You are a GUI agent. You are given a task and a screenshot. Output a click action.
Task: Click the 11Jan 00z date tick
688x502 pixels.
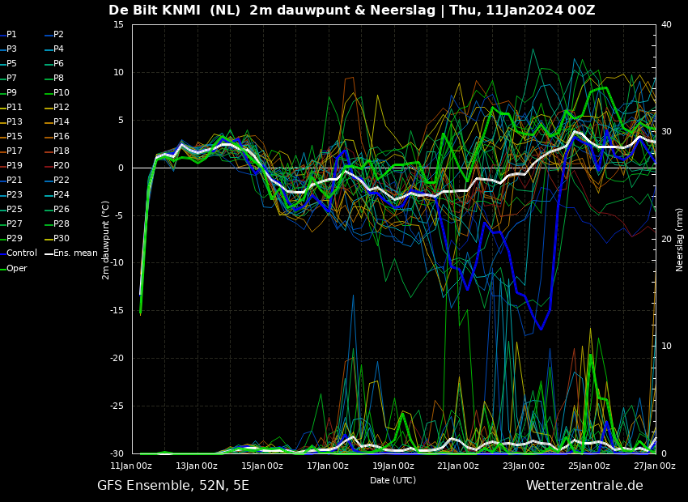131,466
